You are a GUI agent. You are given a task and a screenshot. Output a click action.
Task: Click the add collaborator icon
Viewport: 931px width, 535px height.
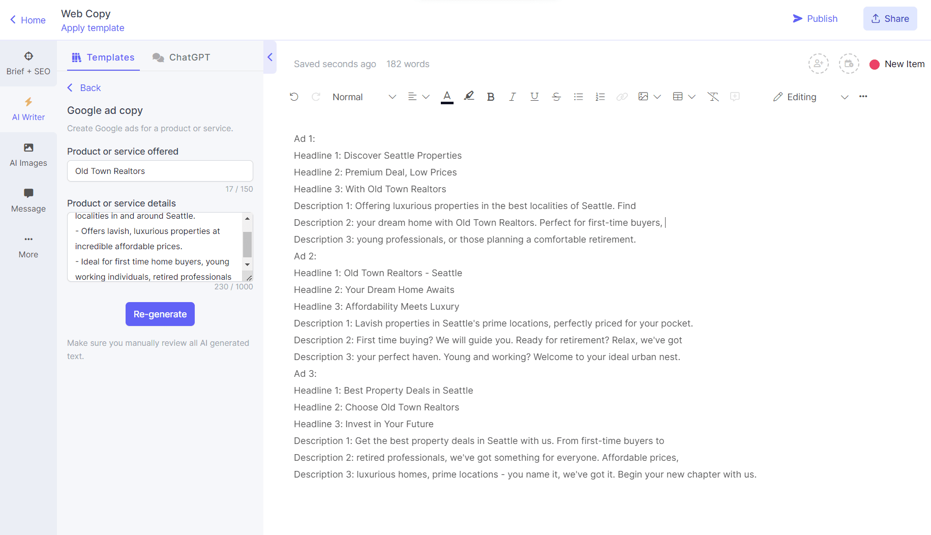(x=818, y=64)
